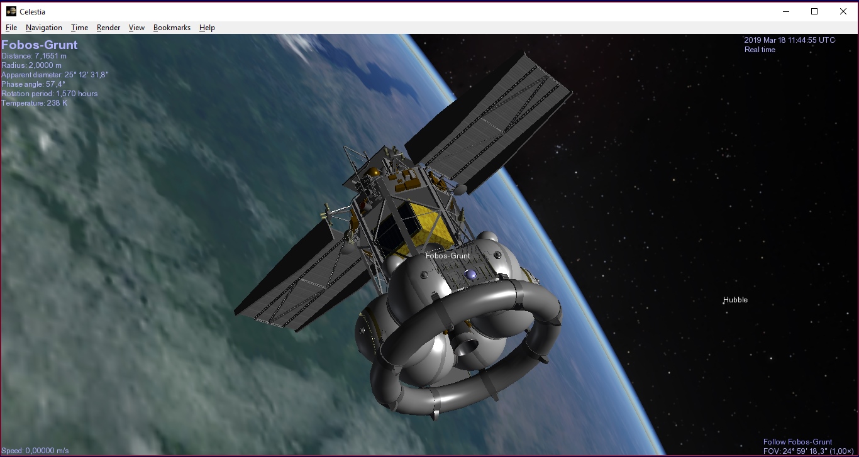Open the Bookmarks menu

pyautogui.click(x=172, y=28)
